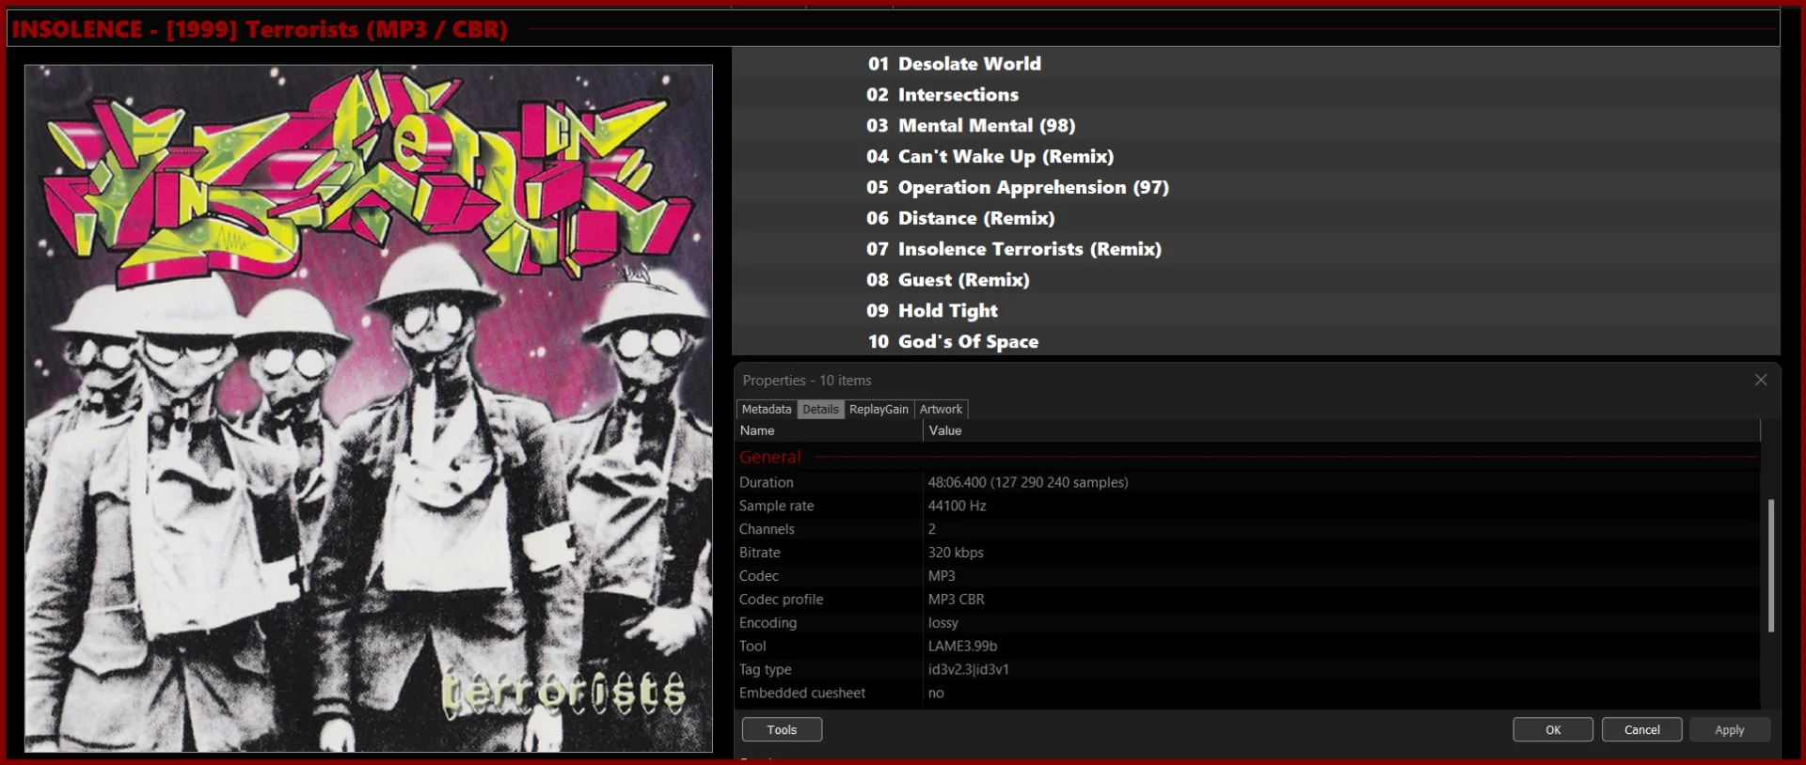Select the Details tab
The height and width of the screenshot is (765, 1806).
820,409
